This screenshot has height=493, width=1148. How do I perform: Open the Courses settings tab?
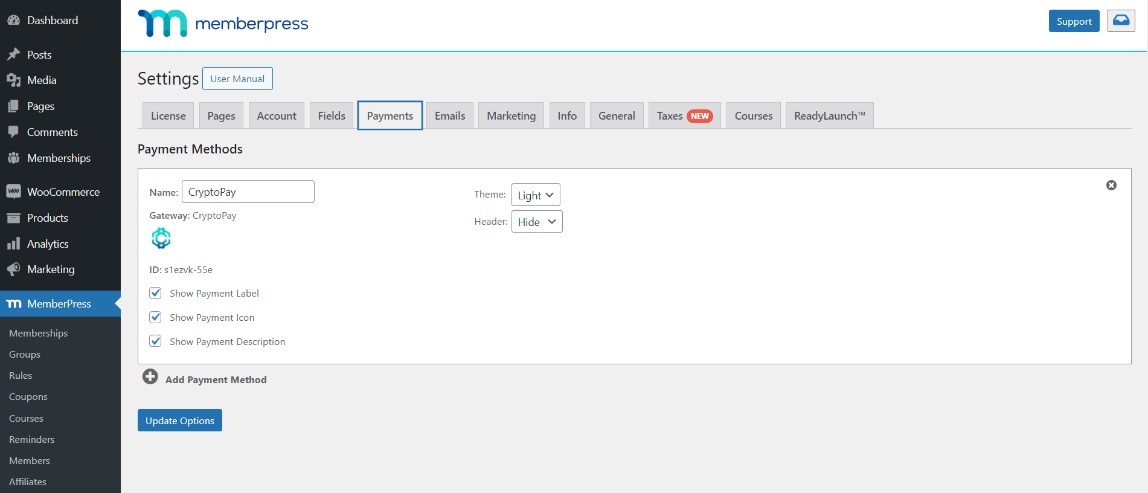click(x=753, y=115)
